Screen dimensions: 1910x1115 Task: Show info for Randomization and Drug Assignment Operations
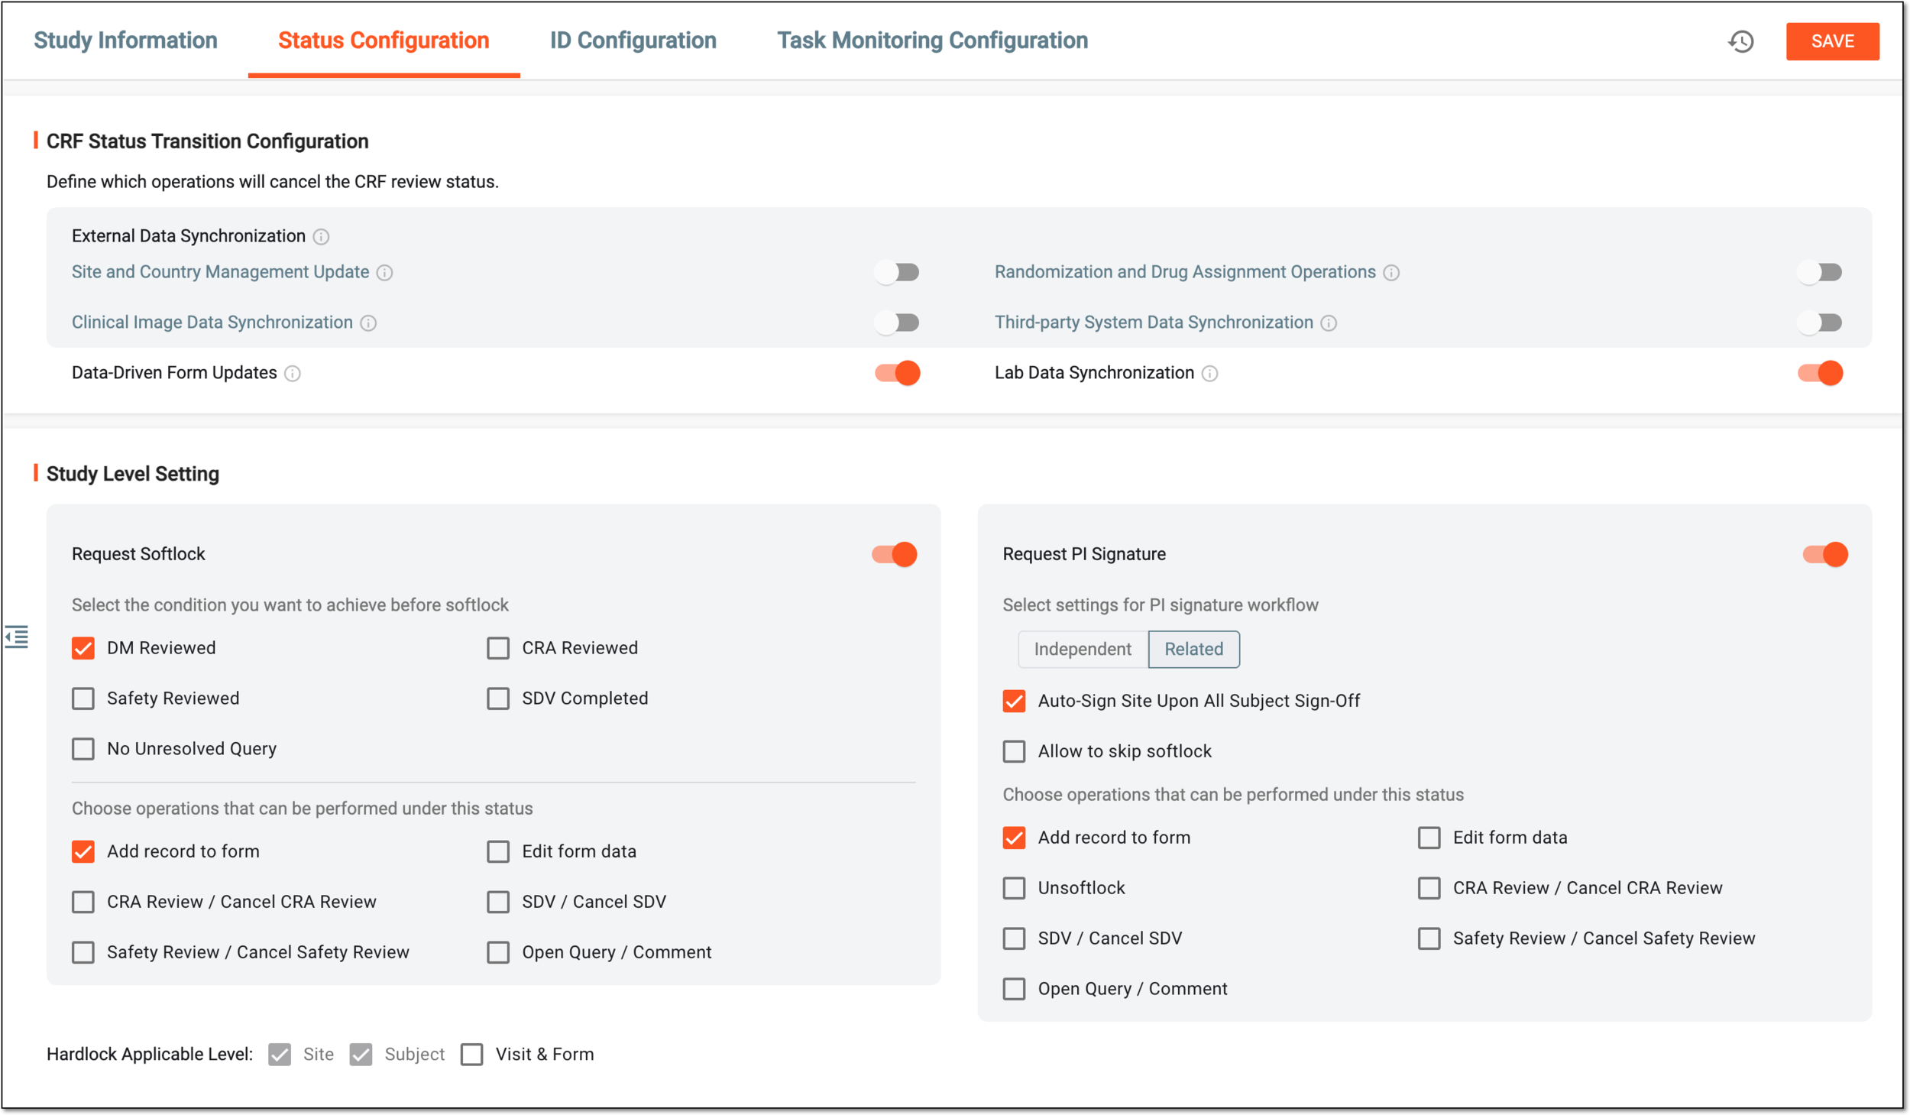click(x=1391, y=273)
